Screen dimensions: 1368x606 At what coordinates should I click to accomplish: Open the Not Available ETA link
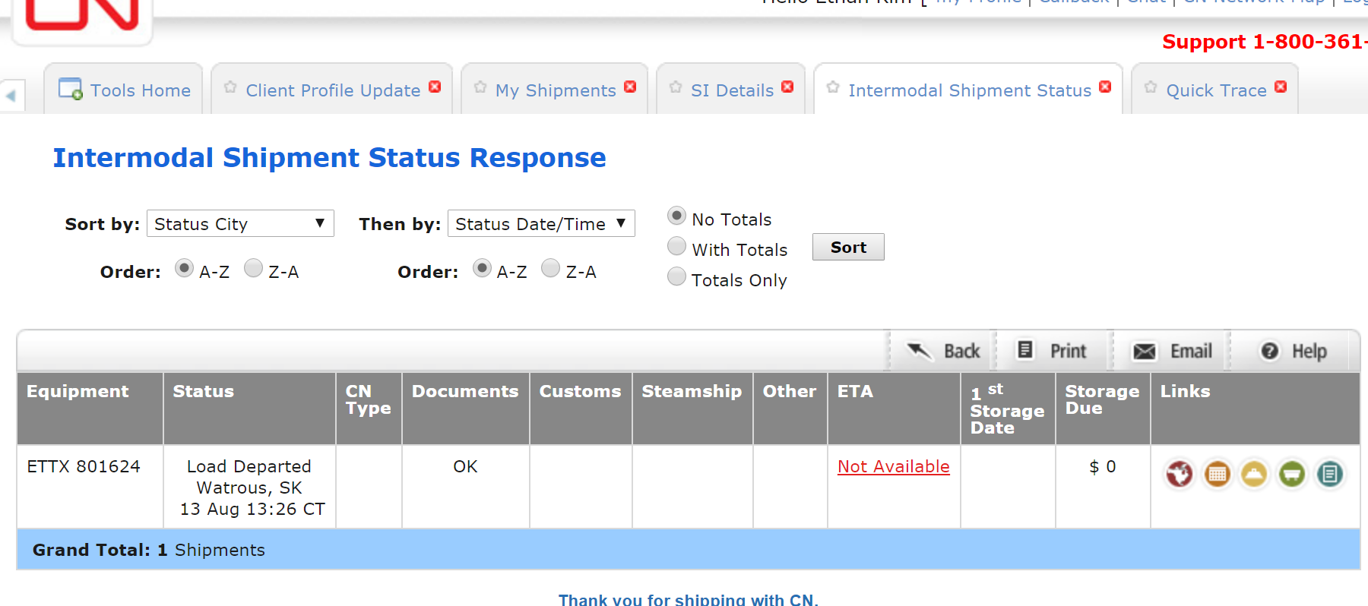pos(893,466)
